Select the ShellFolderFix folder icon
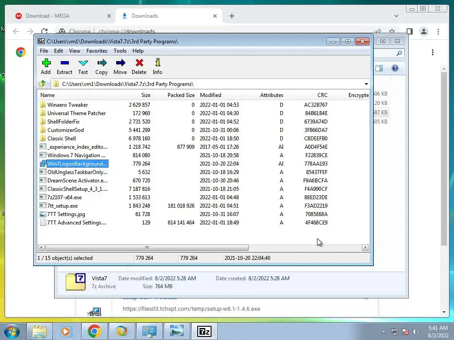The height and width of the screenshot is (340, 454). (43, 121)
